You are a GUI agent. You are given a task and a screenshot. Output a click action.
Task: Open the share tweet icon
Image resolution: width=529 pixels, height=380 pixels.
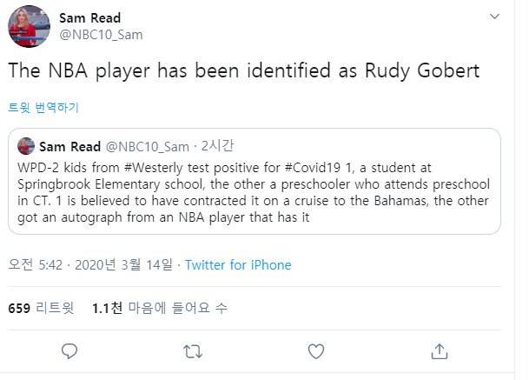[x=440, y=350]
